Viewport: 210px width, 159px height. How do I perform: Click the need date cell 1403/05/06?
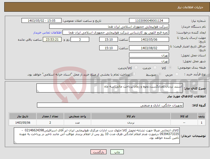(x=23, y=123)
